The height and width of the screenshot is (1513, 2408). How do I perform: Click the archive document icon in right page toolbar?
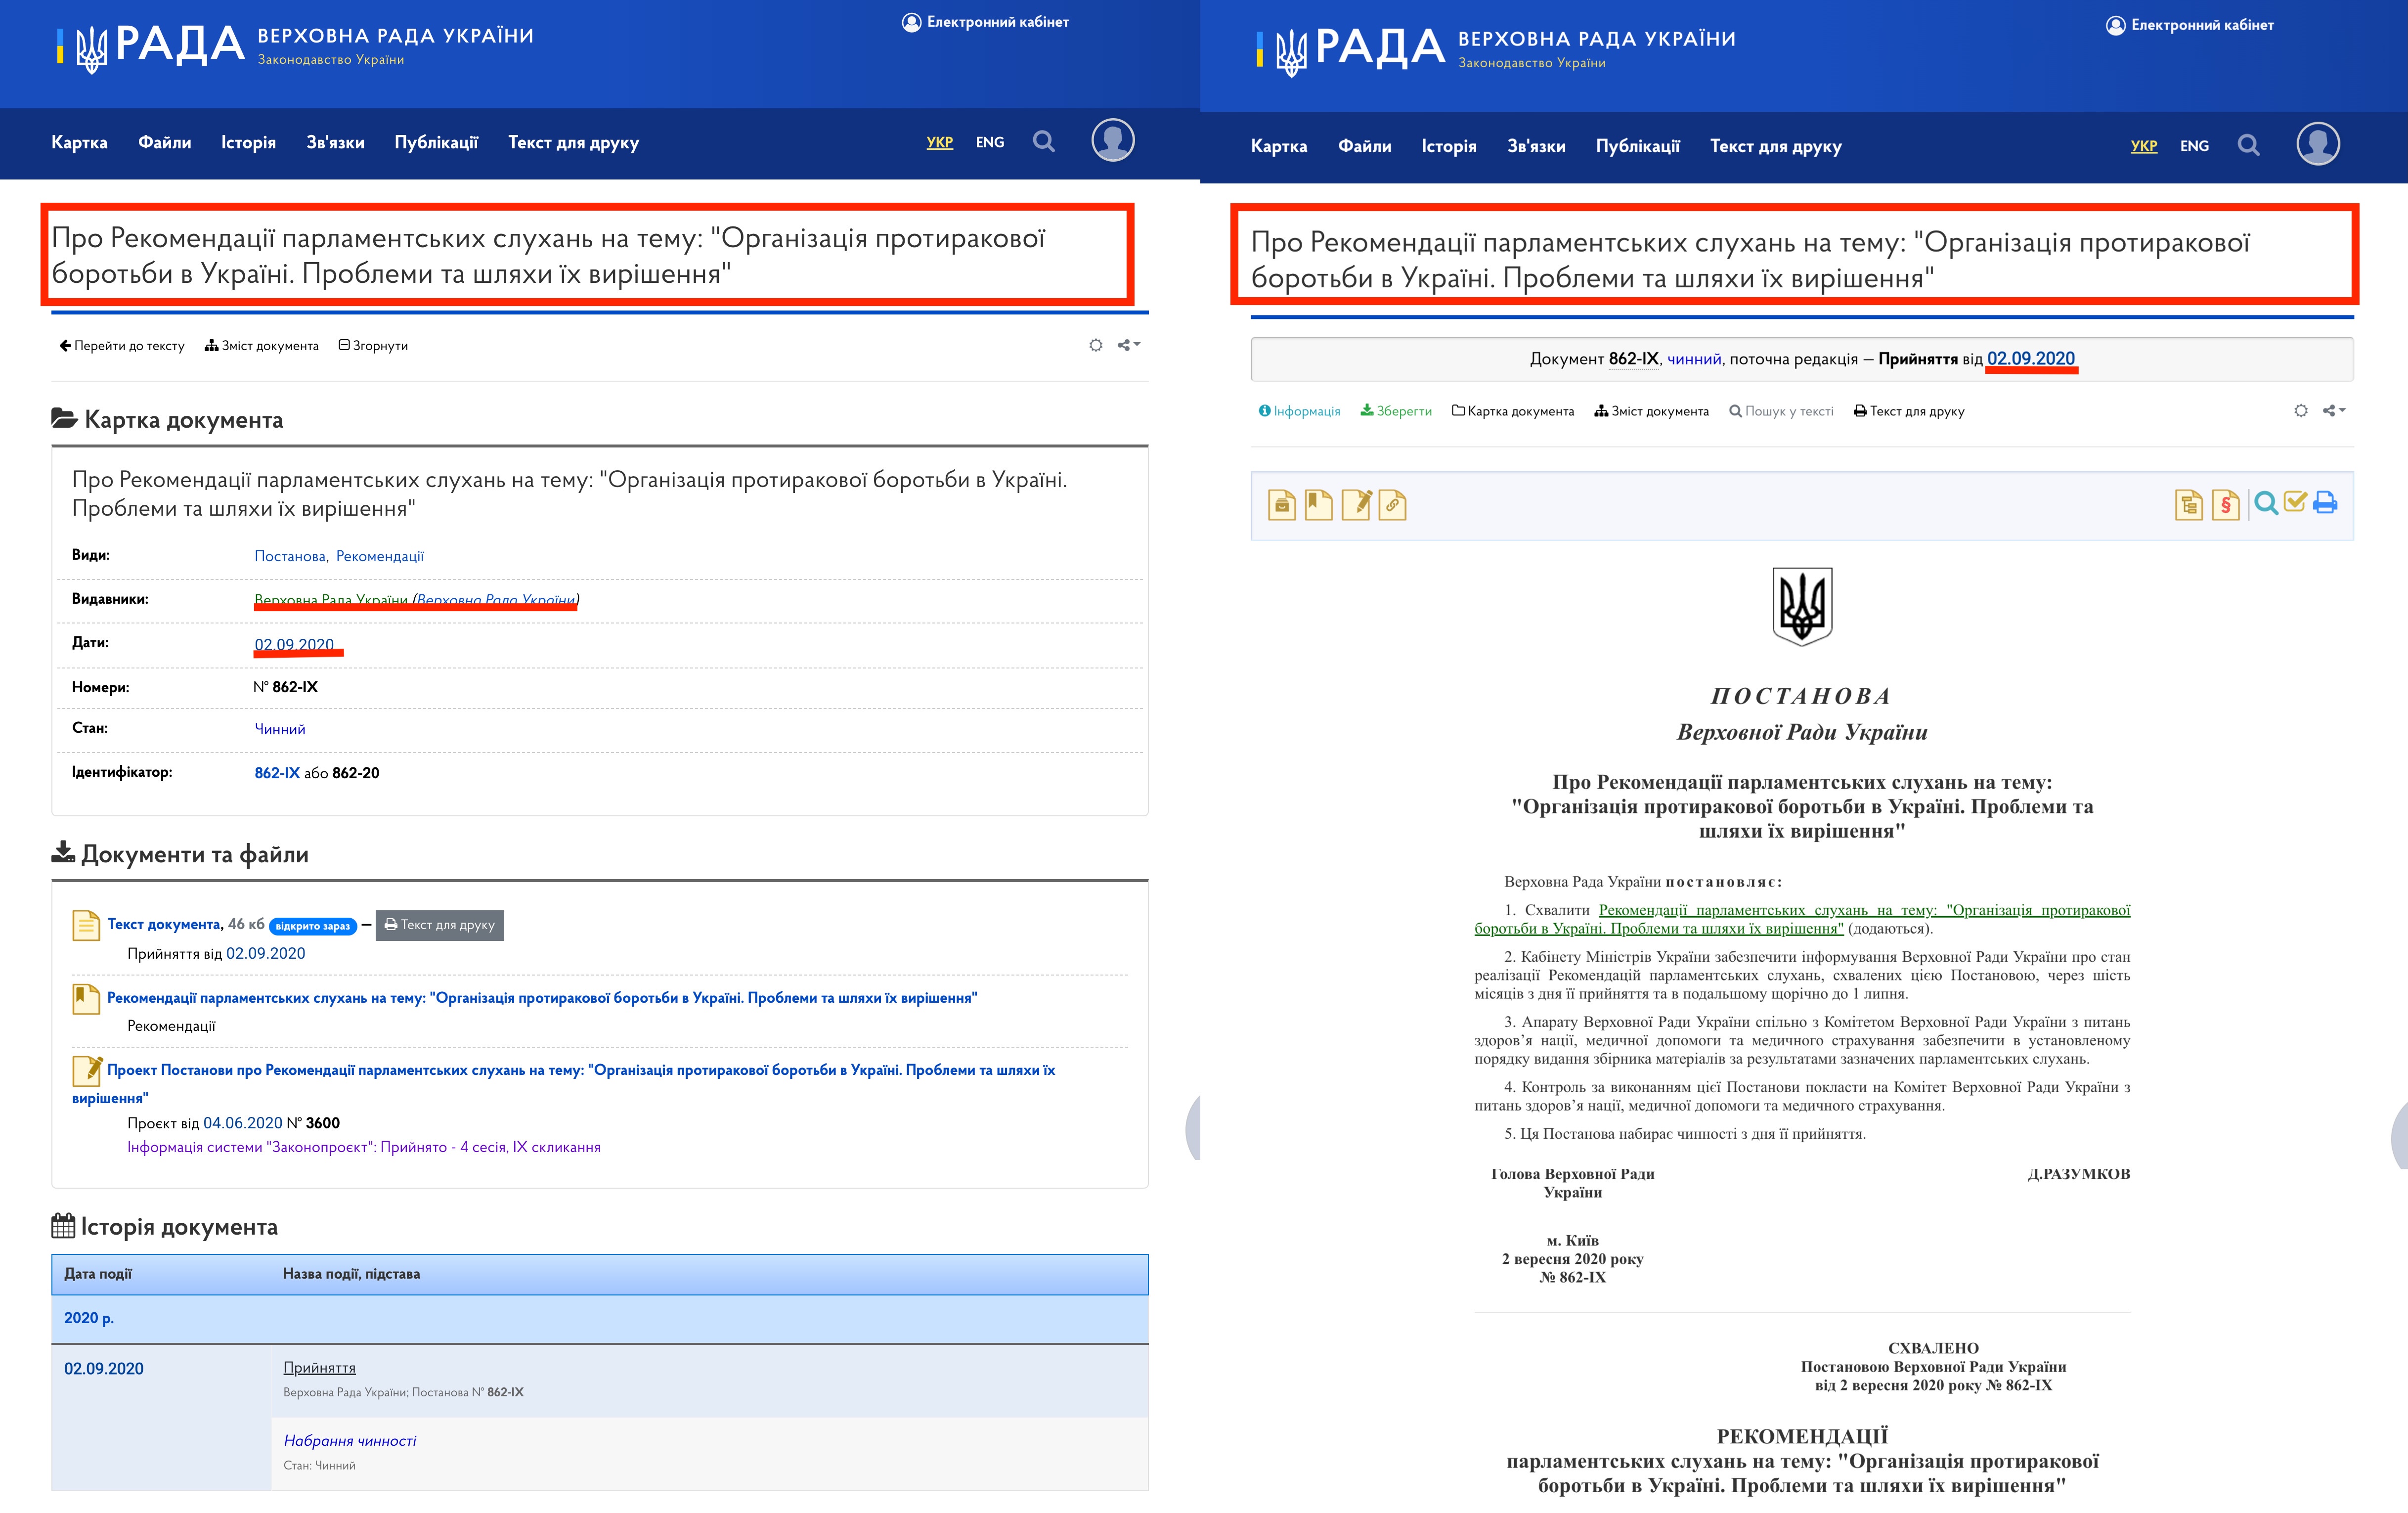tap(1282, 505)
